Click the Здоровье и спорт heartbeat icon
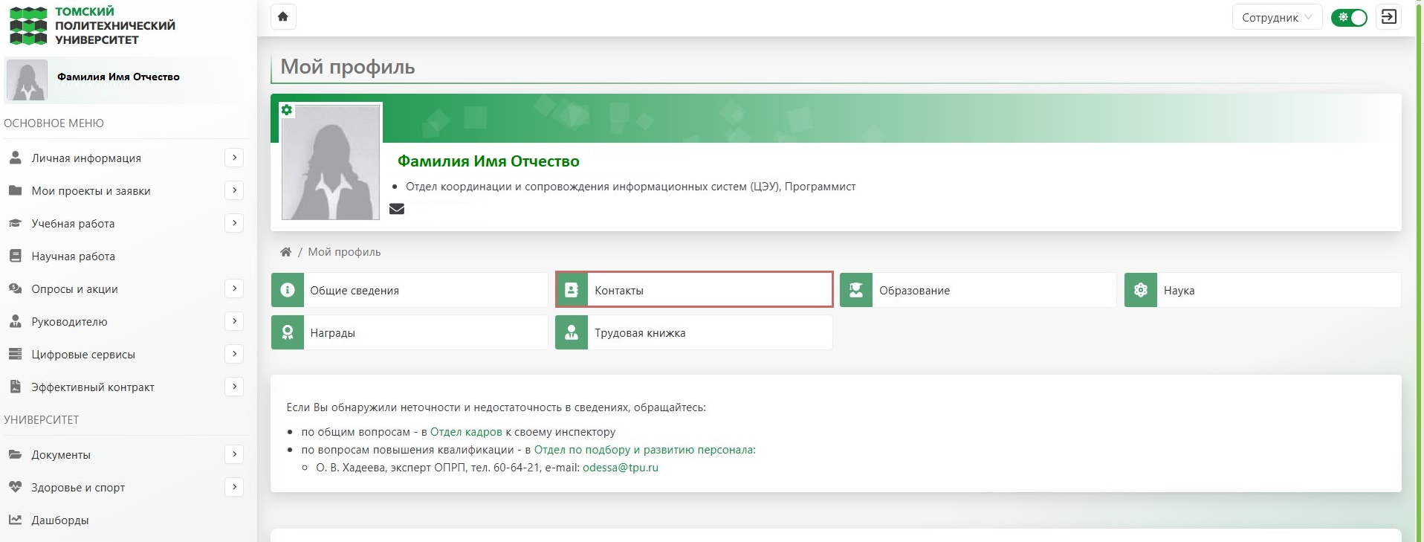1424x542 pixels. (x=15, y=487)
